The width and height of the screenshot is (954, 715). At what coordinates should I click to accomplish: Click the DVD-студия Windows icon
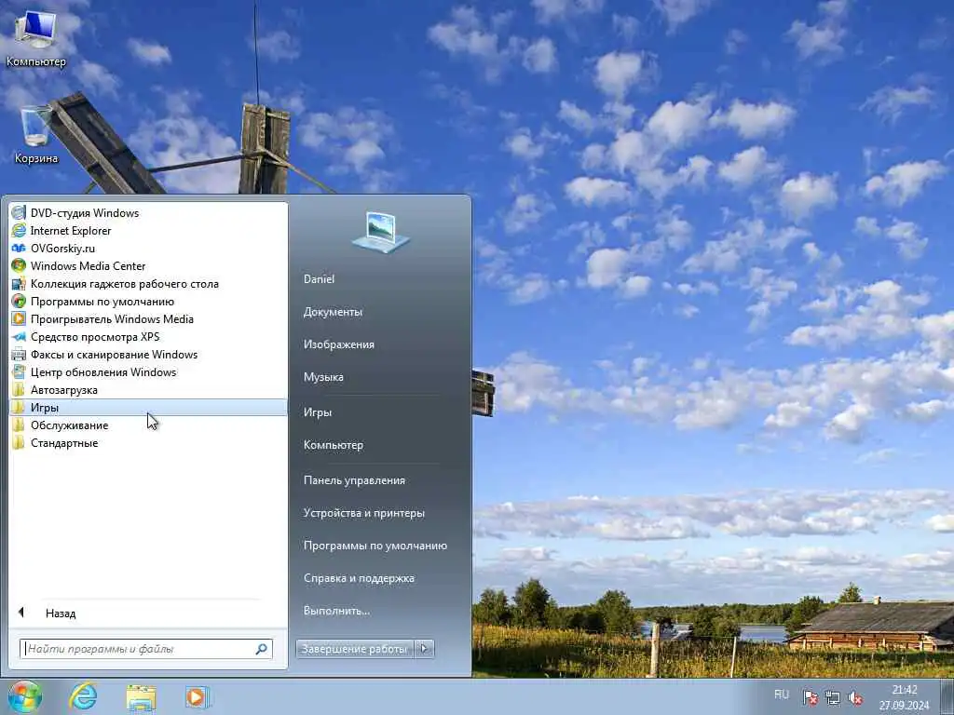19,213
